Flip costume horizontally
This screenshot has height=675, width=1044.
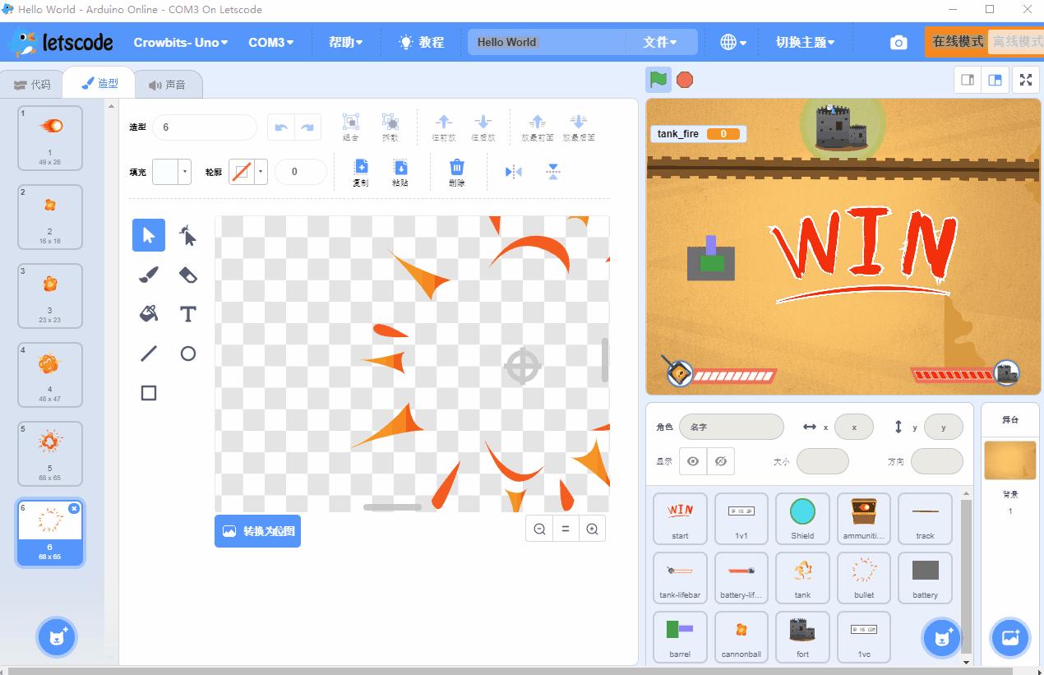[514, 172]
